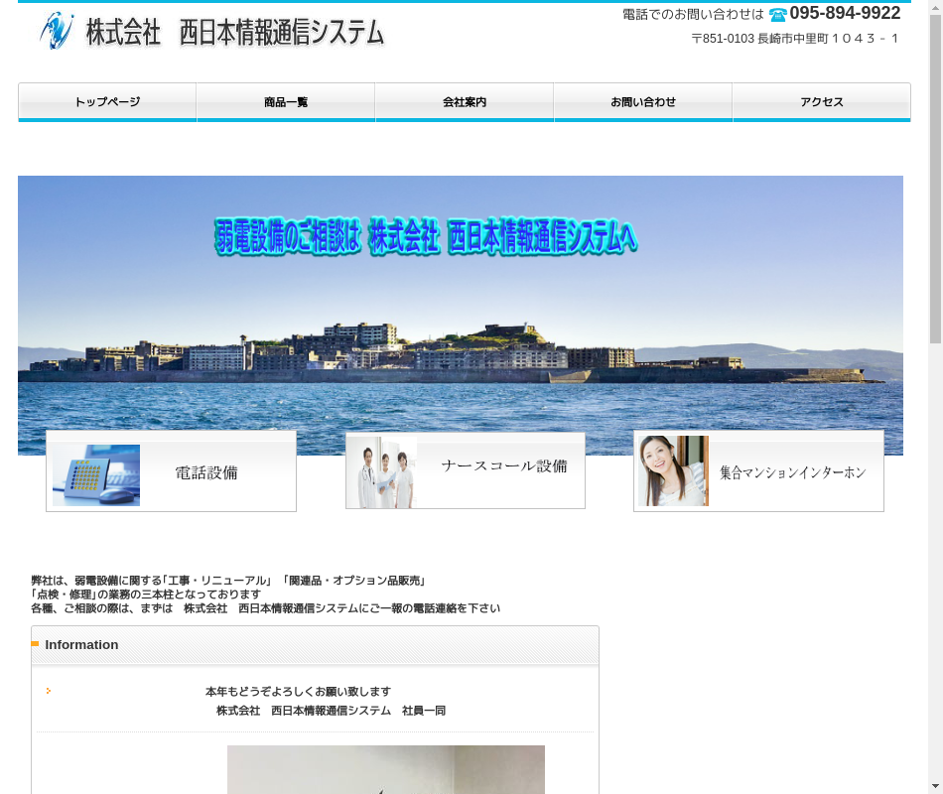
Task: Open the アクセス navigation item
Action: point(822,102)
